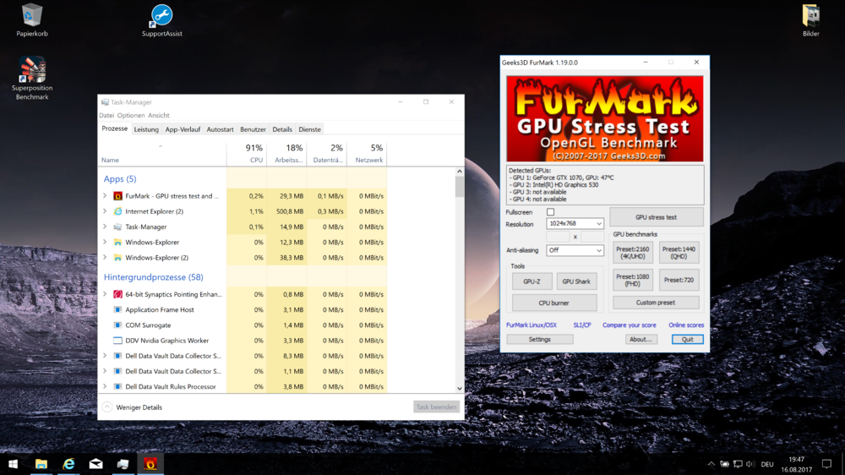Open the Anti-aliasing dropdown
845x475 pixels.
575,250
